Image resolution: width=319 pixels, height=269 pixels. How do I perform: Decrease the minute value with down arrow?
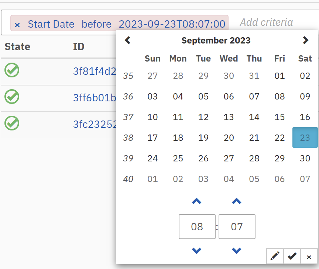pos(236,251)
